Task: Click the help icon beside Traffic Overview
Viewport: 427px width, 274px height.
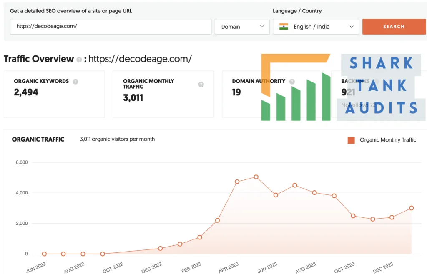Action: tap(79, 60)
